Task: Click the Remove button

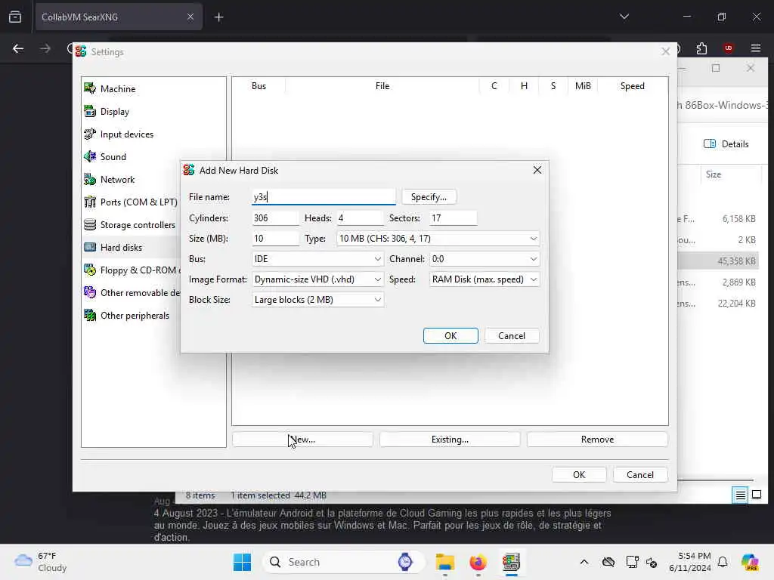Action: click(x=597, y=440)
